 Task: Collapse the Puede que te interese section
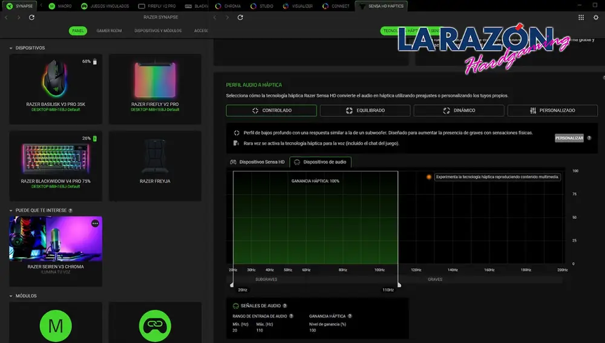coord(11,211)
